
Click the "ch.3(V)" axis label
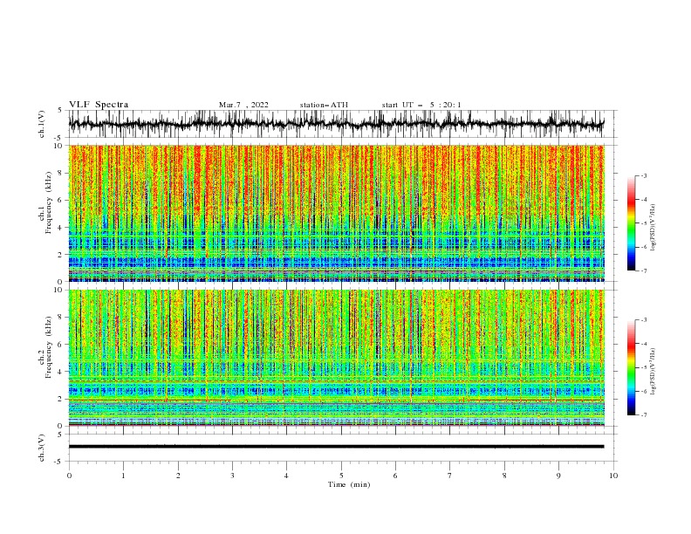point(42,448)
